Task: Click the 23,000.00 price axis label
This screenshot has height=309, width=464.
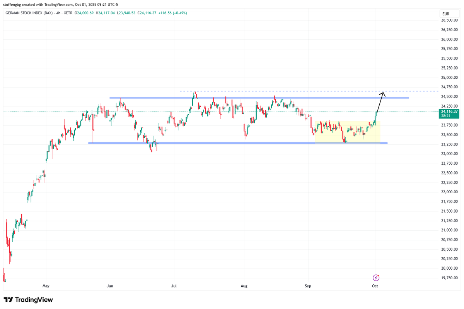Action: point(450,154)
